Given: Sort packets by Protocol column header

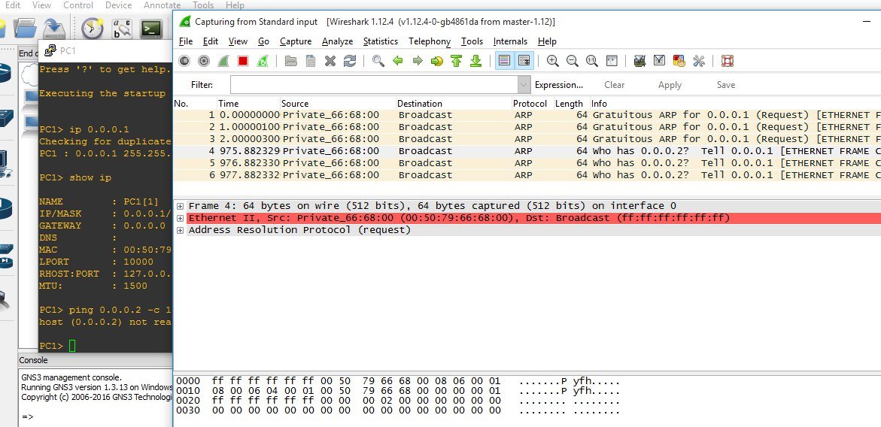Looking at the screenshot, I should [532, 103].
